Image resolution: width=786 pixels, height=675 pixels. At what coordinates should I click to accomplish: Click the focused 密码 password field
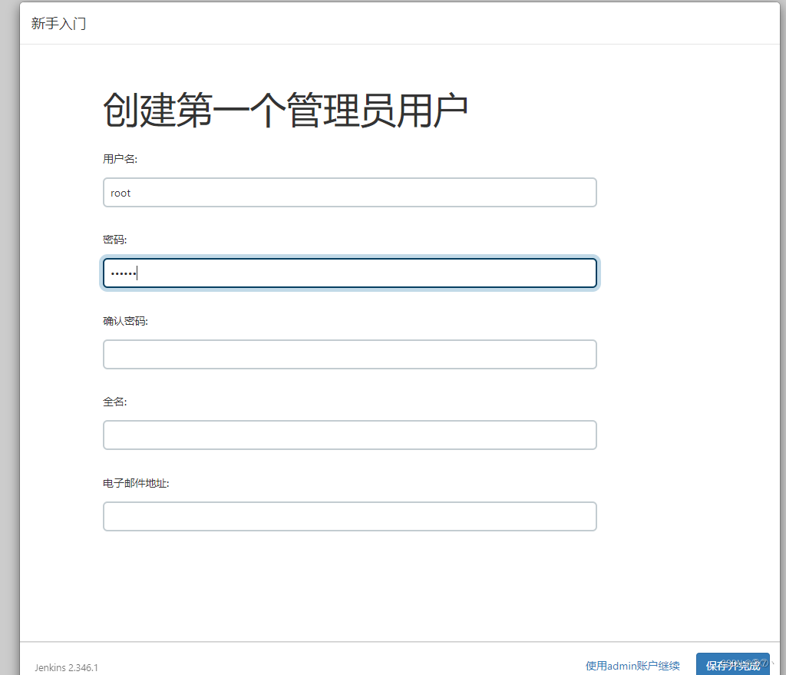point(349,273)
